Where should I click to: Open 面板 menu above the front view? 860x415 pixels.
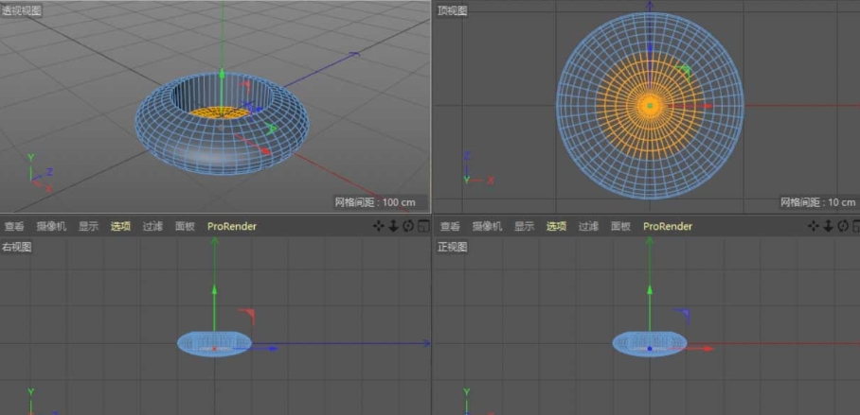point(620,227)
